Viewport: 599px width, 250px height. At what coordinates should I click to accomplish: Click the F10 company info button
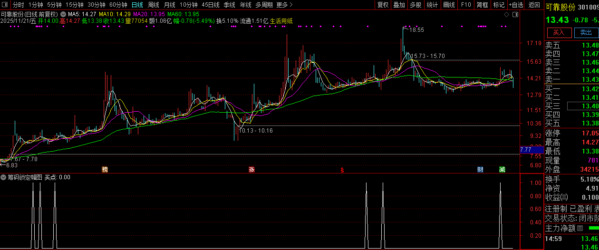tap(466, 5)
